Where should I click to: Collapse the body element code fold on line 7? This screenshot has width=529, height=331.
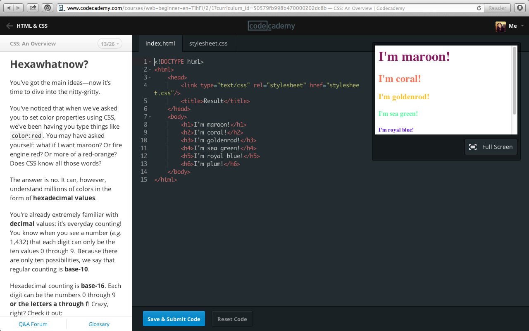tap(150, 116)
